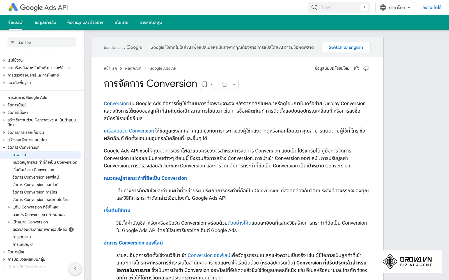Open the copy page dropdown arrow
The height and width of the screenshot is (280, 449).
tap(234, 84)
